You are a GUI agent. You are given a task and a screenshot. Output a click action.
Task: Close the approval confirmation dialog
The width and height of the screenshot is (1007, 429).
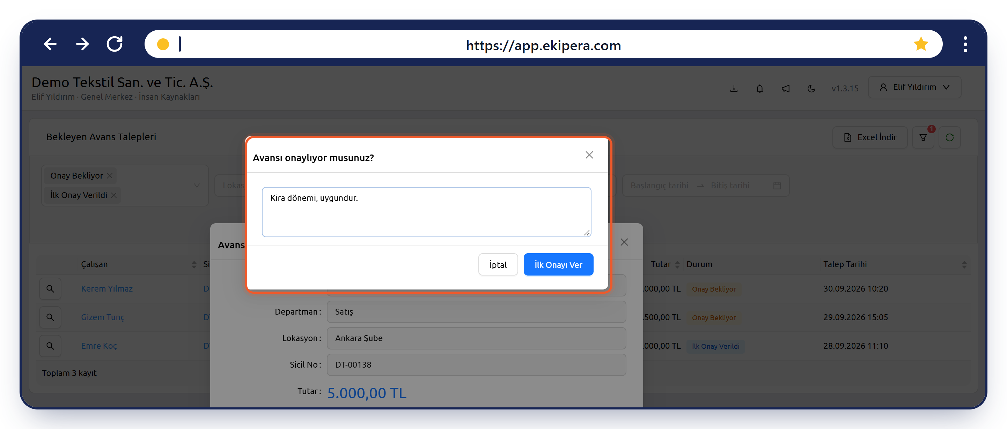click(x=589, y=155)
